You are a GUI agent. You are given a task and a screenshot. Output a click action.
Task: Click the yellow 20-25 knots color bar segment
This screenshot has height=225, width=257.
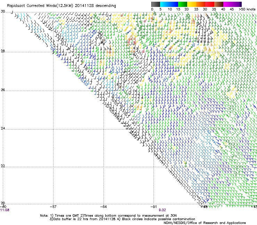tap(192, 4)
